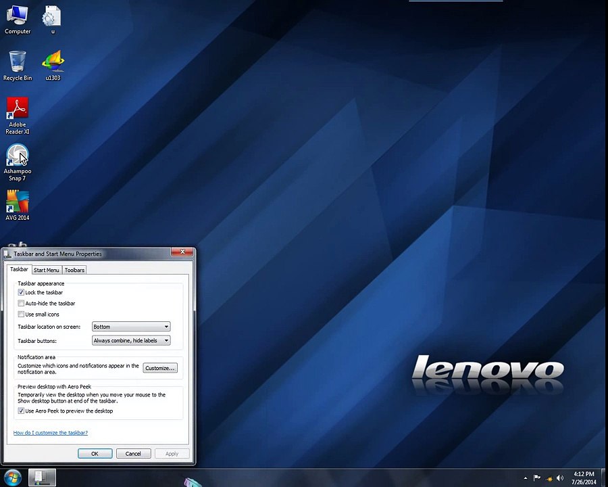Show hidden tray icons arrow
The height and width of the screenshot is (487, 608).
[x=526, y=478]
